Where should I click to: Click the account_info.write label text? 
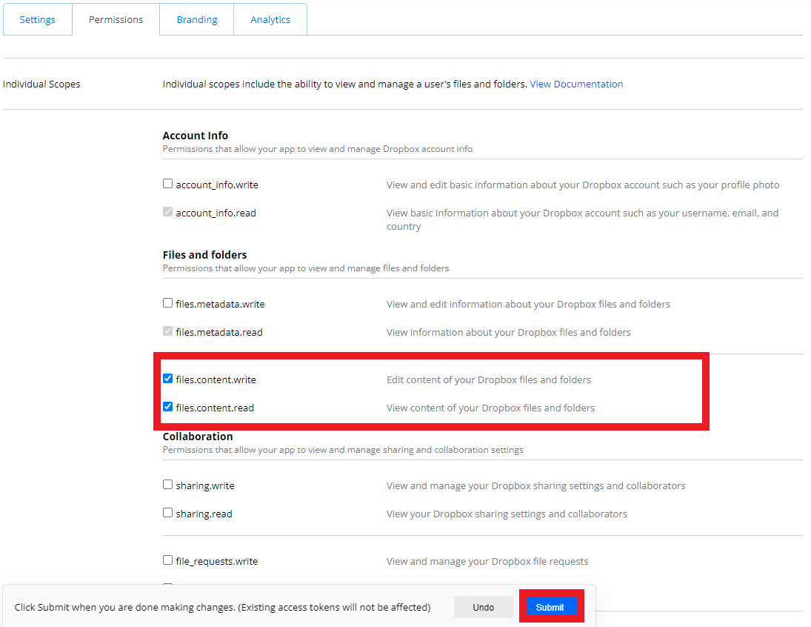(x=217, y=185)
